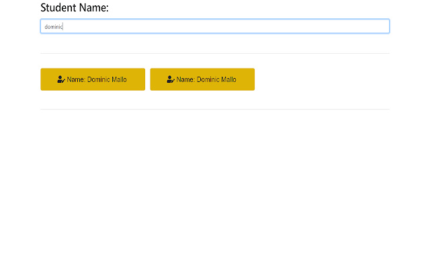This screenshot has height=269, width=430.
Task: Select the right Name: Dominic Mallo button
Action: tap(202, 79)
